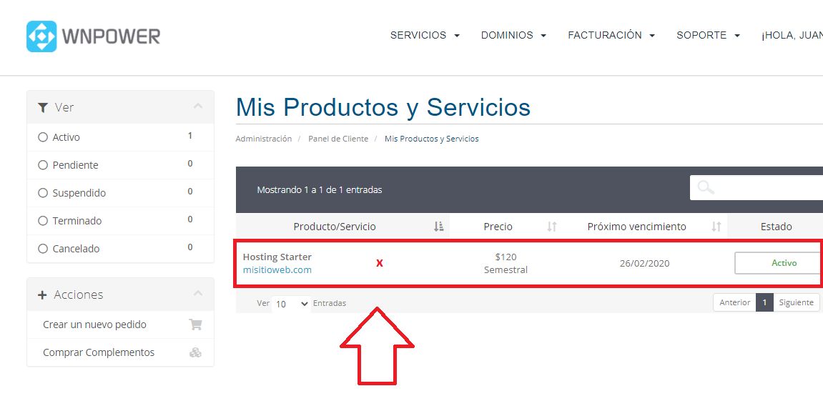The height and width of the screenshot is (396, 823).
Task: Go to Anterior page
Action: [735, 302]
